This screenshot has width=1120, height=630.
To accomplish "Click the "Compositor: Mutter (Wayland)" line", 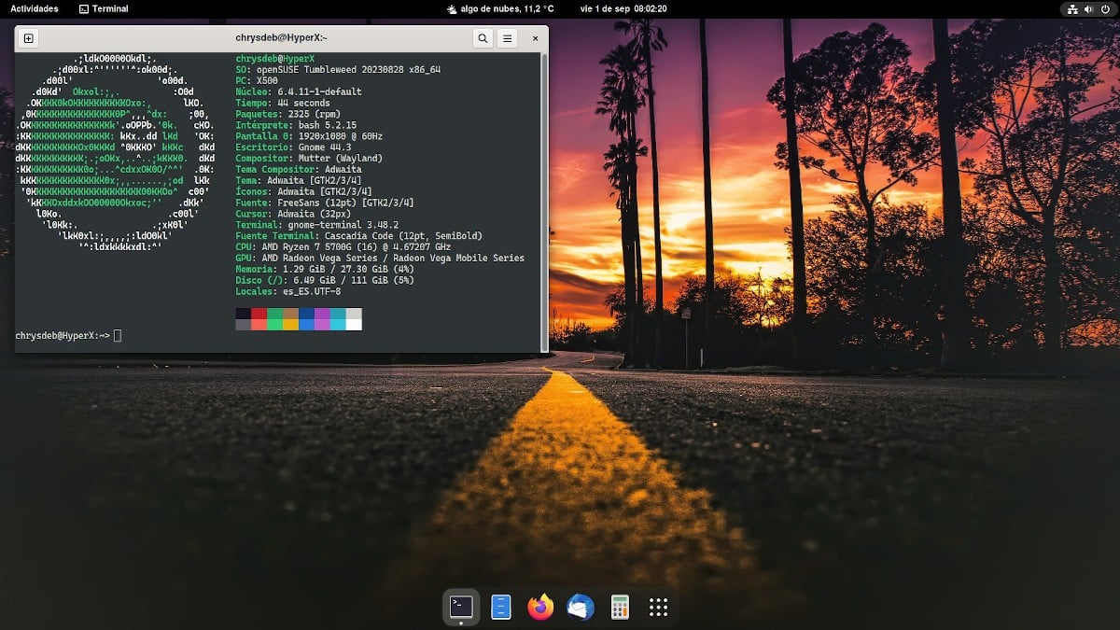I will (x=309, y=159).
